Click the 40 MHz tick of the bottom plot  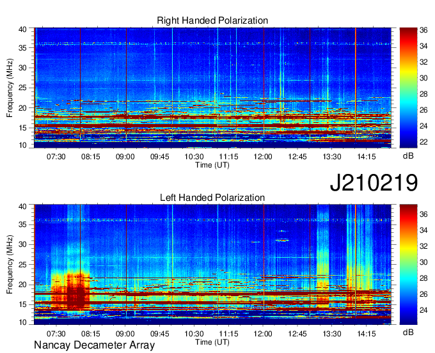[22, 207]
